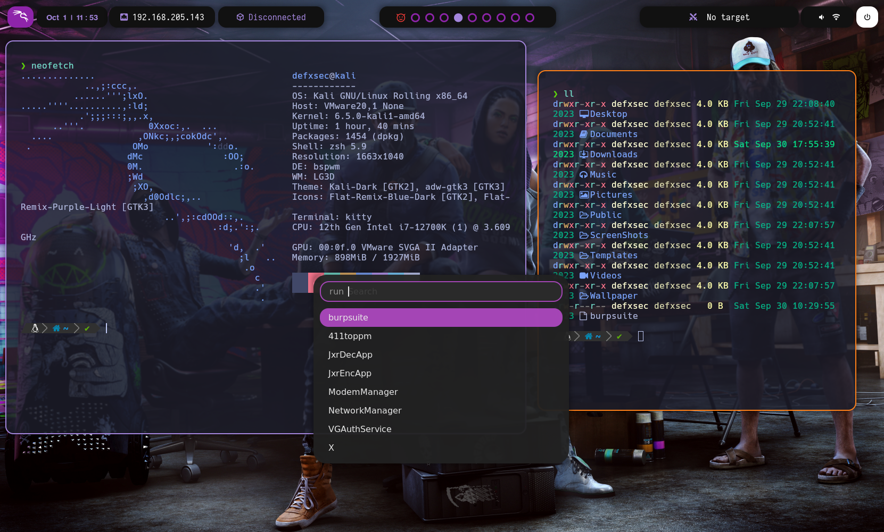Click the Templates directory name in the ll terminal

pyautogui.click(x=614, y=255)
